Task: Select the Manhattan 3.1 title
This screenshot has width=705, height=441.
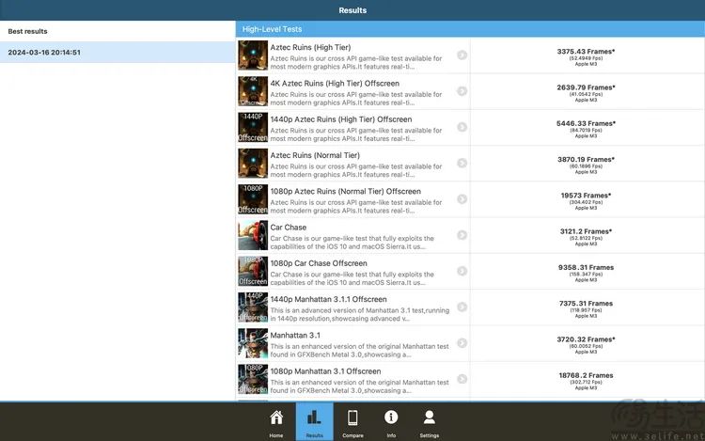Action: (x=295, y=335)
